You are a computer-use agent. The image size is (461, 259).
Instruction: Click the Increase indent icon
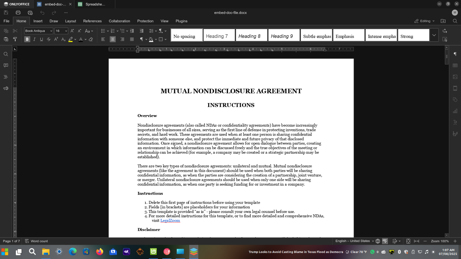point(141,31)
